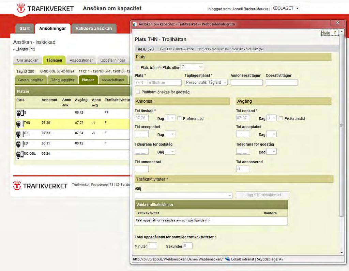The height and width of the screenshot is (271, 349).
Task: Open the Avgång Tid önskad Dag dropdown
Action: (271, 118)
